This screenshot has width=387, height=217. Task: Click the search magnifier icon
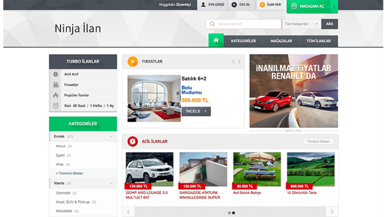coord(212,24)
